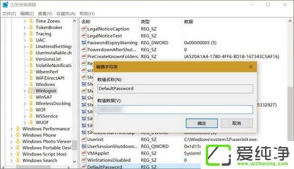Expand the TokenBroker tree node
Screen dimensions: 294x169
click(x=25, y=28)
